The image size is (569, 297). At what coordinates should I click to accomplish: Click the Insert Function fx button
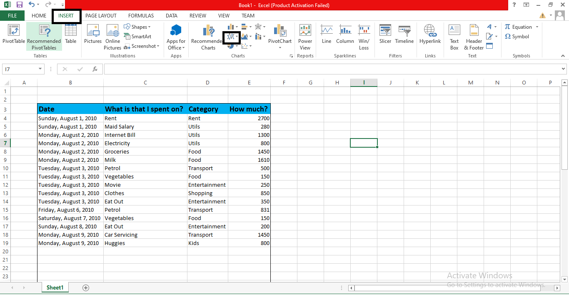tap(95, 69)
